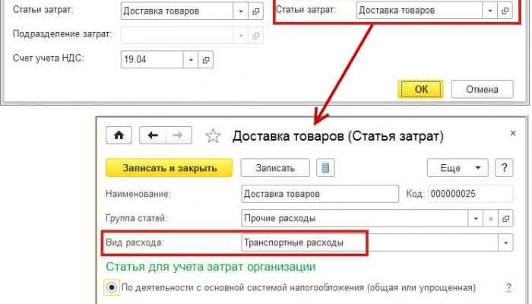The height and width of the screenshot is (304, 532).
Task: Expand the Вид расхода dropdown
Action: [505, 243]
